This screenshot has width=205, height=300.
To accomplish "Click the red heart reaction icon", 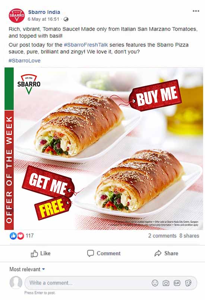I will coord(20,236).
